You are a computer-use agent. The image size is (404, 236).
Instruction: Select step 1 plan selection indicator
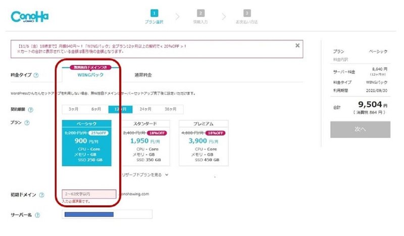pos(154,17)
